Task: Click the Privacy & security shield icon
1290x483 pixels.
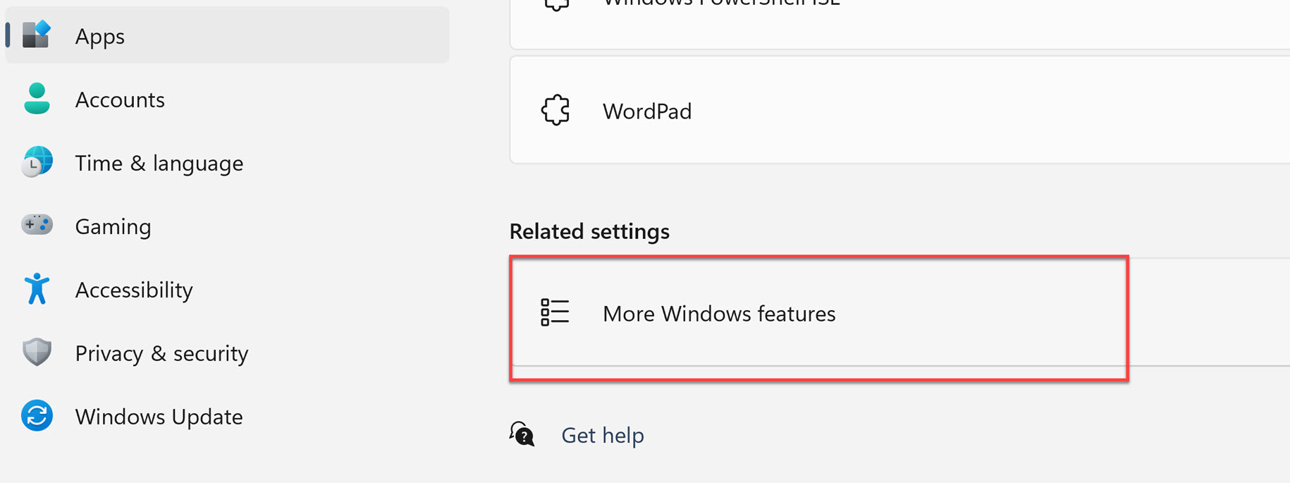Action: (x=37, y=353)
